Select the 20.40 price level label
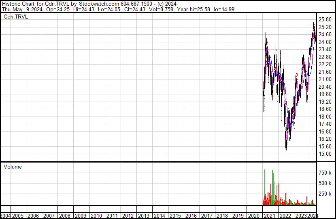 tap(325, 87)
